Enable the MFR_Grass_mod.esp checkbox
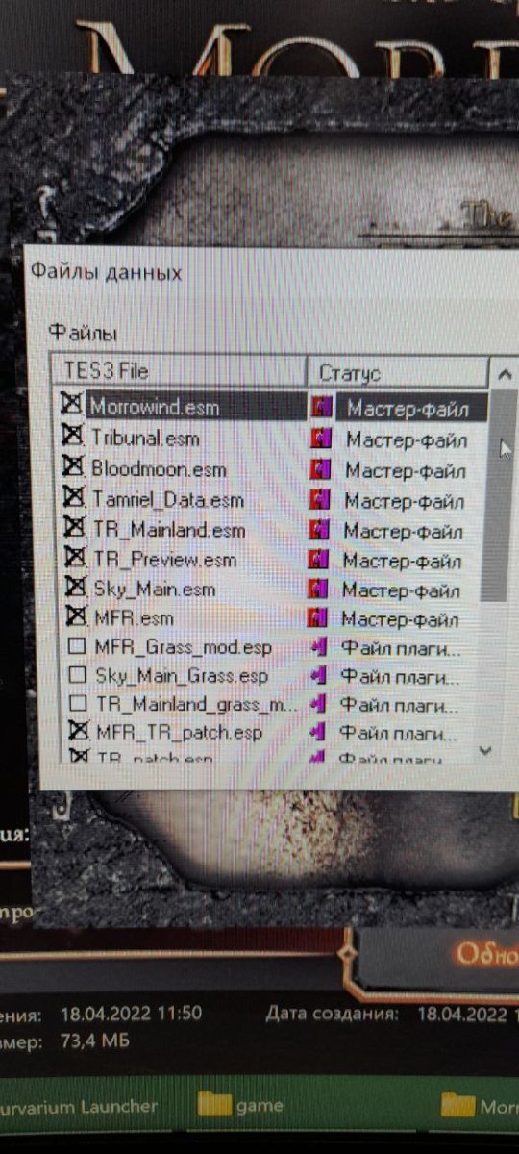 79,648
